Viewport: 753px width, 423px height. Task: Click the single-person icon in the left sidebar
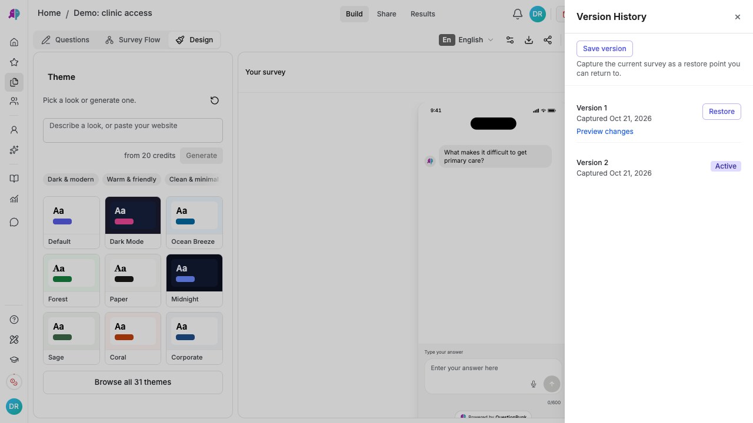click(14, 130)
